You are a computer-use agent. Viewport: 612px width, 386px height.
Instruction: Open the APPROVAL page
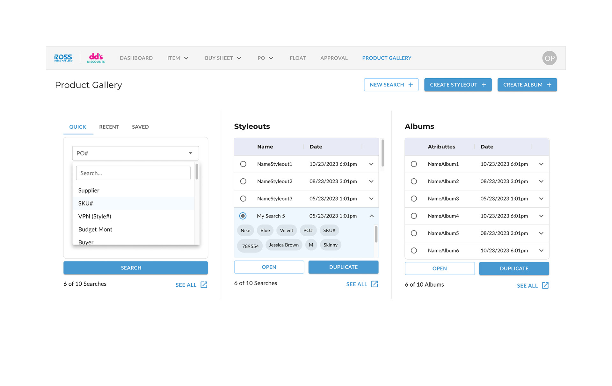(334, 58)
